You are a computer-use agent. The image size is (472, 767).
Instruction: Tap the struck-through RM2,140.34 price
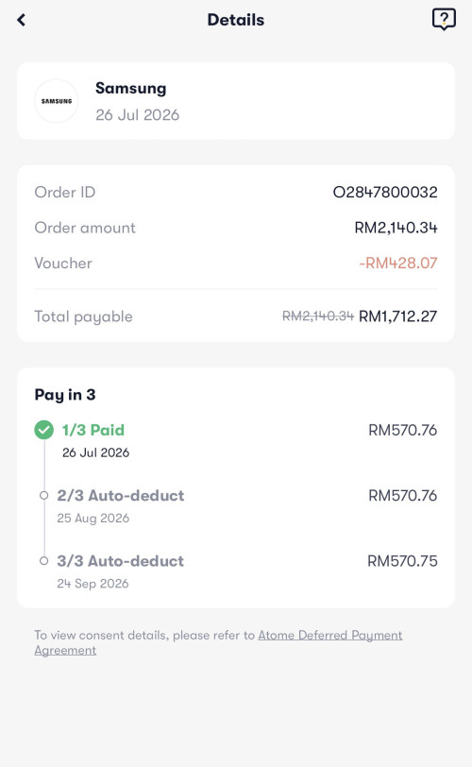[318, 316]
